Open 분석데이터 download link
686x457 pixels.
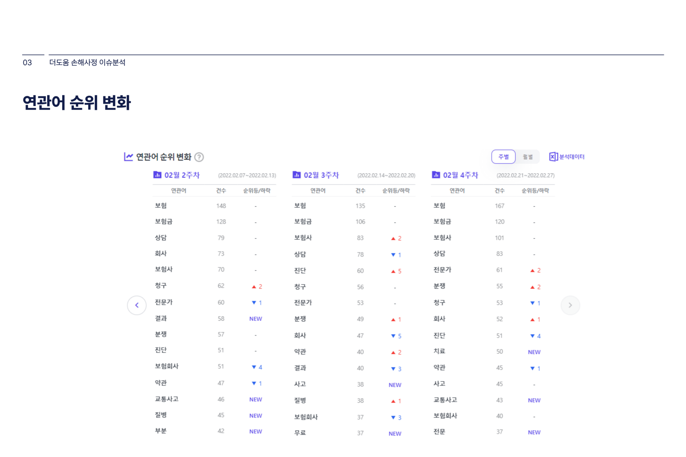point(572,157)
